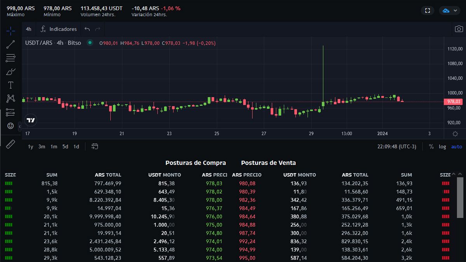Take a chart snapshot with the camera icon
Screen dimensions: 466x262
[x=459, y=29]
